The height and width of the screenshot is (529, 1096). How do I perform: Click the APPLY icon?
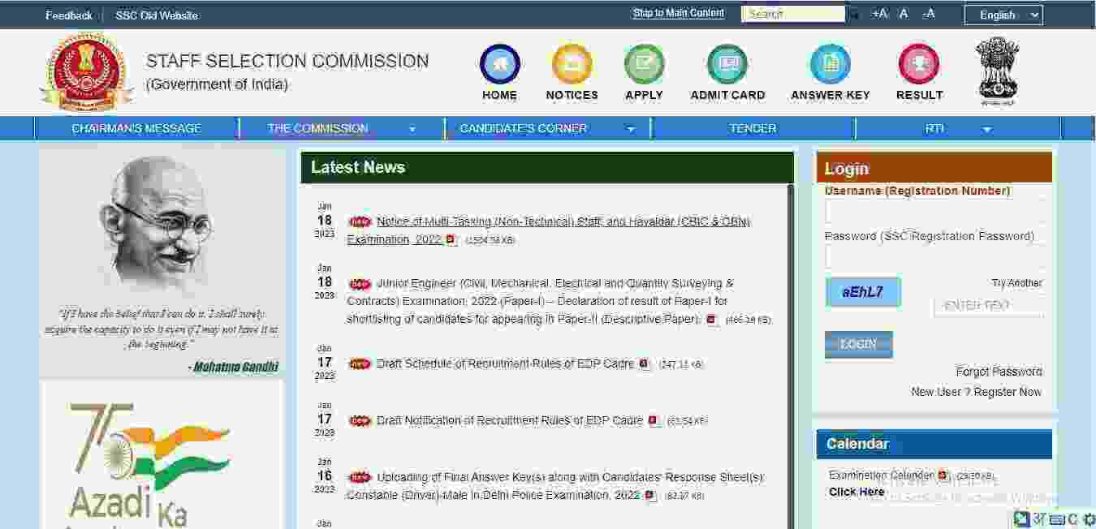click(x=644, y=64)
